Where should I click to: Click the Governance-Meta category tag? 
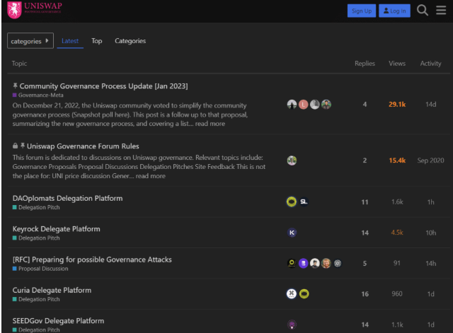click(x=38, y=95)
